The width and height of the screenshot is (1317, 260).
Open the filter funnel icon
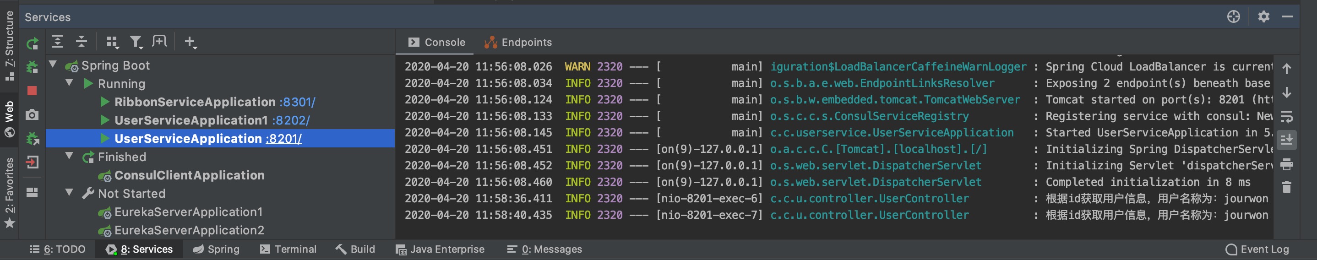[136, 42]
